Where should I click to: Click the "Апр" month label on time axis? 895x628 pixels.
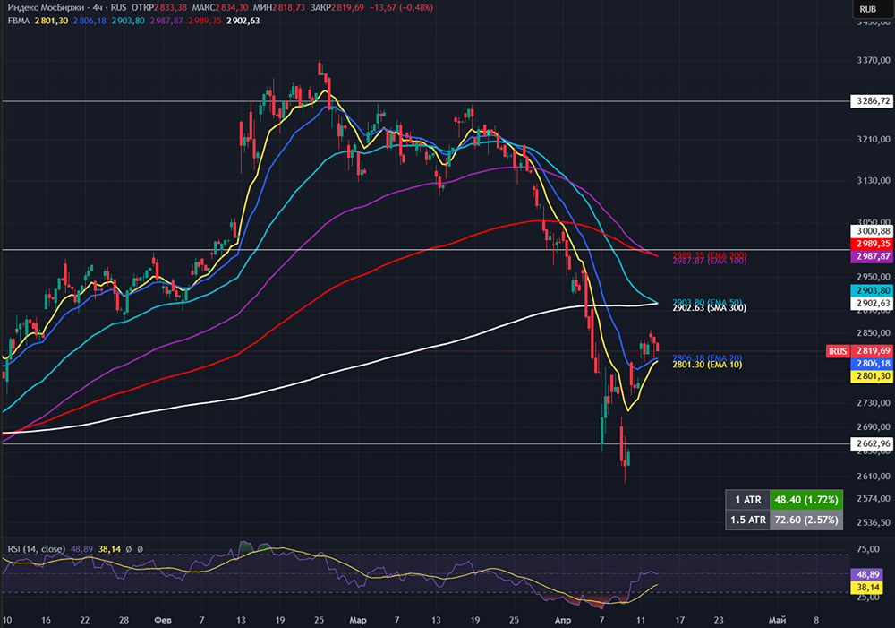pos(563,620)
